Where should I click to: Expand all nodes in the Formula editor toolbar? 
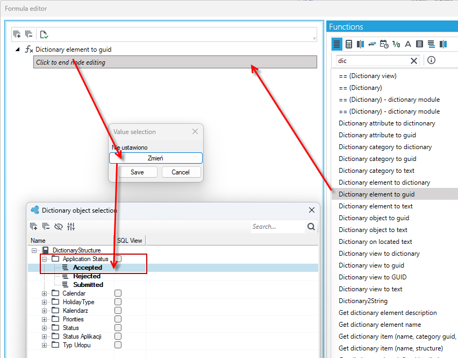[17, 34]
